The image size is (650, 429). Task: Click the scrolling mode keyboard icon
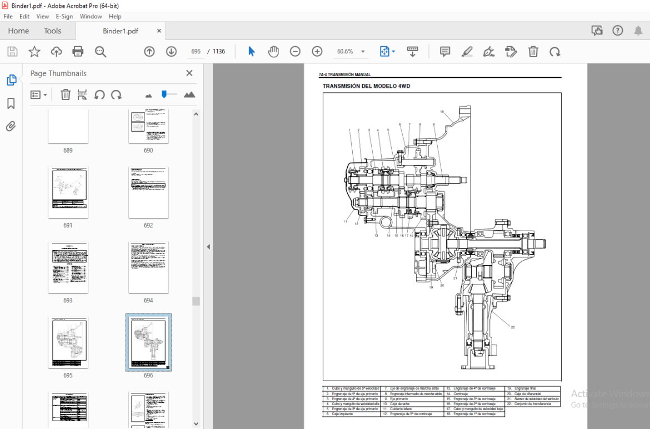[x=412, y=51]
